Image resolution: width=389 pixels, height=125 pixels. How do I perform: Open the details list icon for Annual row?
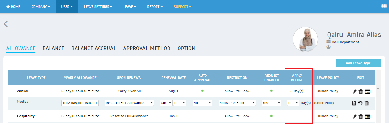tap(368, 91)
